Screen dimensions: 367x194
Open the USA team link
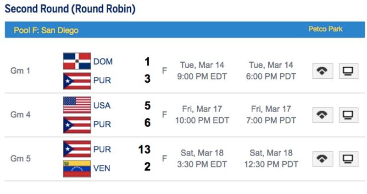point(102,105)
